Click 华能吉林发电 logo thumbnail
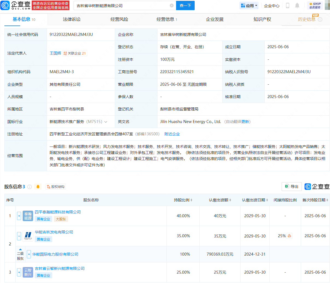 click(28, 236)
